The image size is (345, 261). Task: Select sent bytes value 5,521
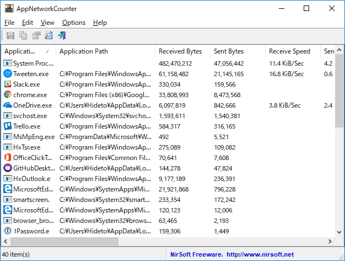click(x=222, y=137)
